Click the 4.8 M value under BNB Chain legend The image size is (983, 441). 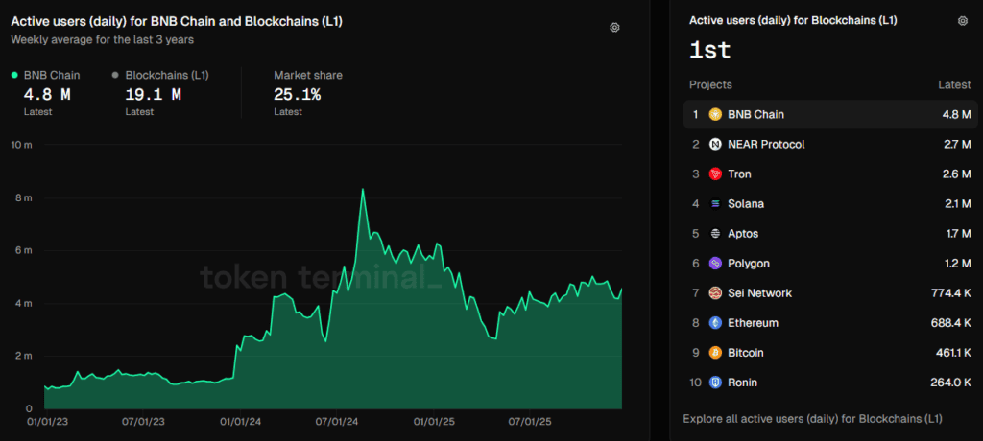[x=47, y=95]
